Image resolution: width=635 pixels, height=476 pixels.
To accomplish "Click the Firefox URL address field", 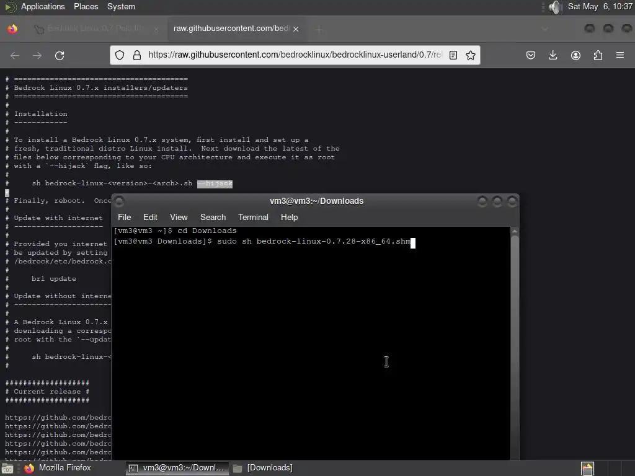I will (x=295, y=55).
